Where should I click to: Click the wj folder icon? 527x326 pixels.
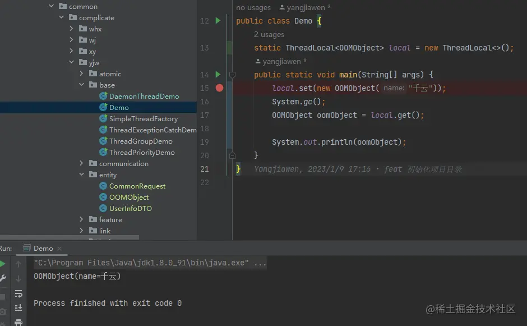point(83,40)
